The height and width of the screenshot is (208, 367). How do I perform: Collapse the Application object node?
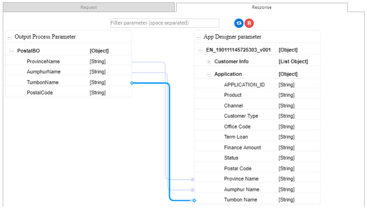pyautogui.click(x=209, y=74)
